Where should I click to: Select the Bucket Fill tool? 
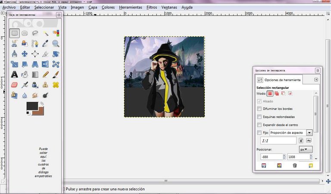[x=25, y=75]
